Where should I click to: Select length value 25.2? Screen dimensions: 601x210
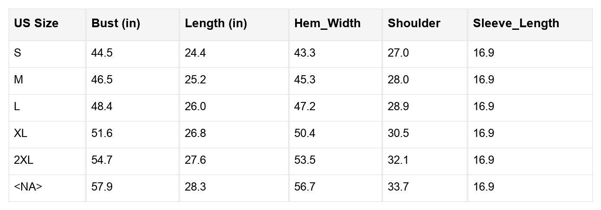195,80
